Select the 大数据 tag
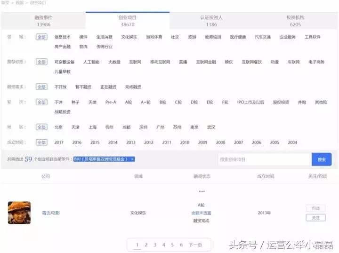Image resolution: width=339 pixels, height=253 pixels. coord(114,62)
